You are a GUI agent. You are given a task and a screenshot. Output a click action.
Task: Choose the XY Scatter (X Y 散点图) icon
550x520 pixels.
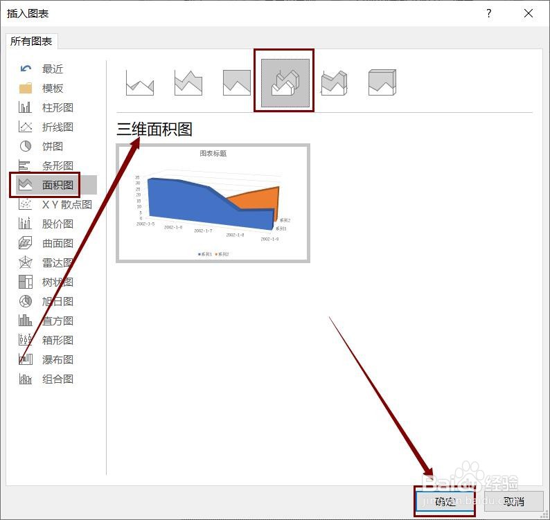pos(25,204)
